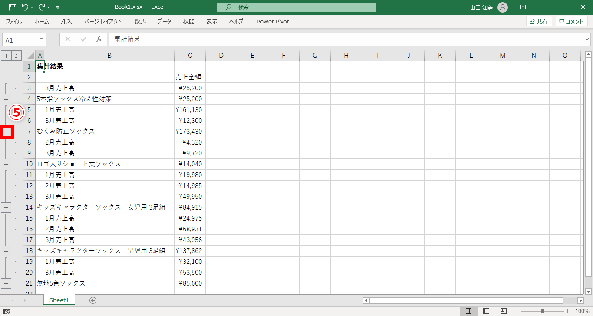This screenshot has height=316, width=593.
Task: Click the Insert Function fx icon
Action: (99, 39)
